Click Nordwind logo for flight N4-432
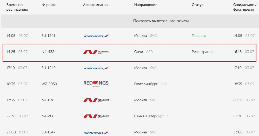259x136 pixels. point(96,52)
